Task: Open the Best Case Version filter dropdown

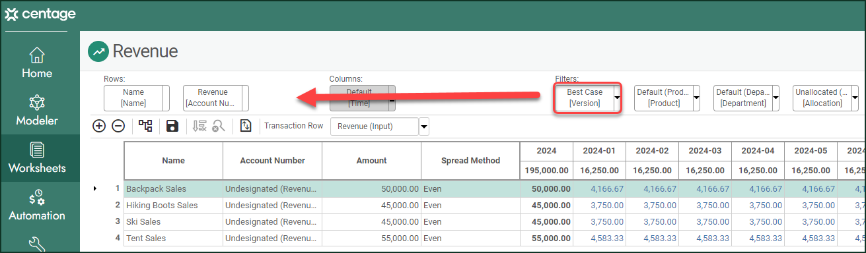Action: (618, 98)
